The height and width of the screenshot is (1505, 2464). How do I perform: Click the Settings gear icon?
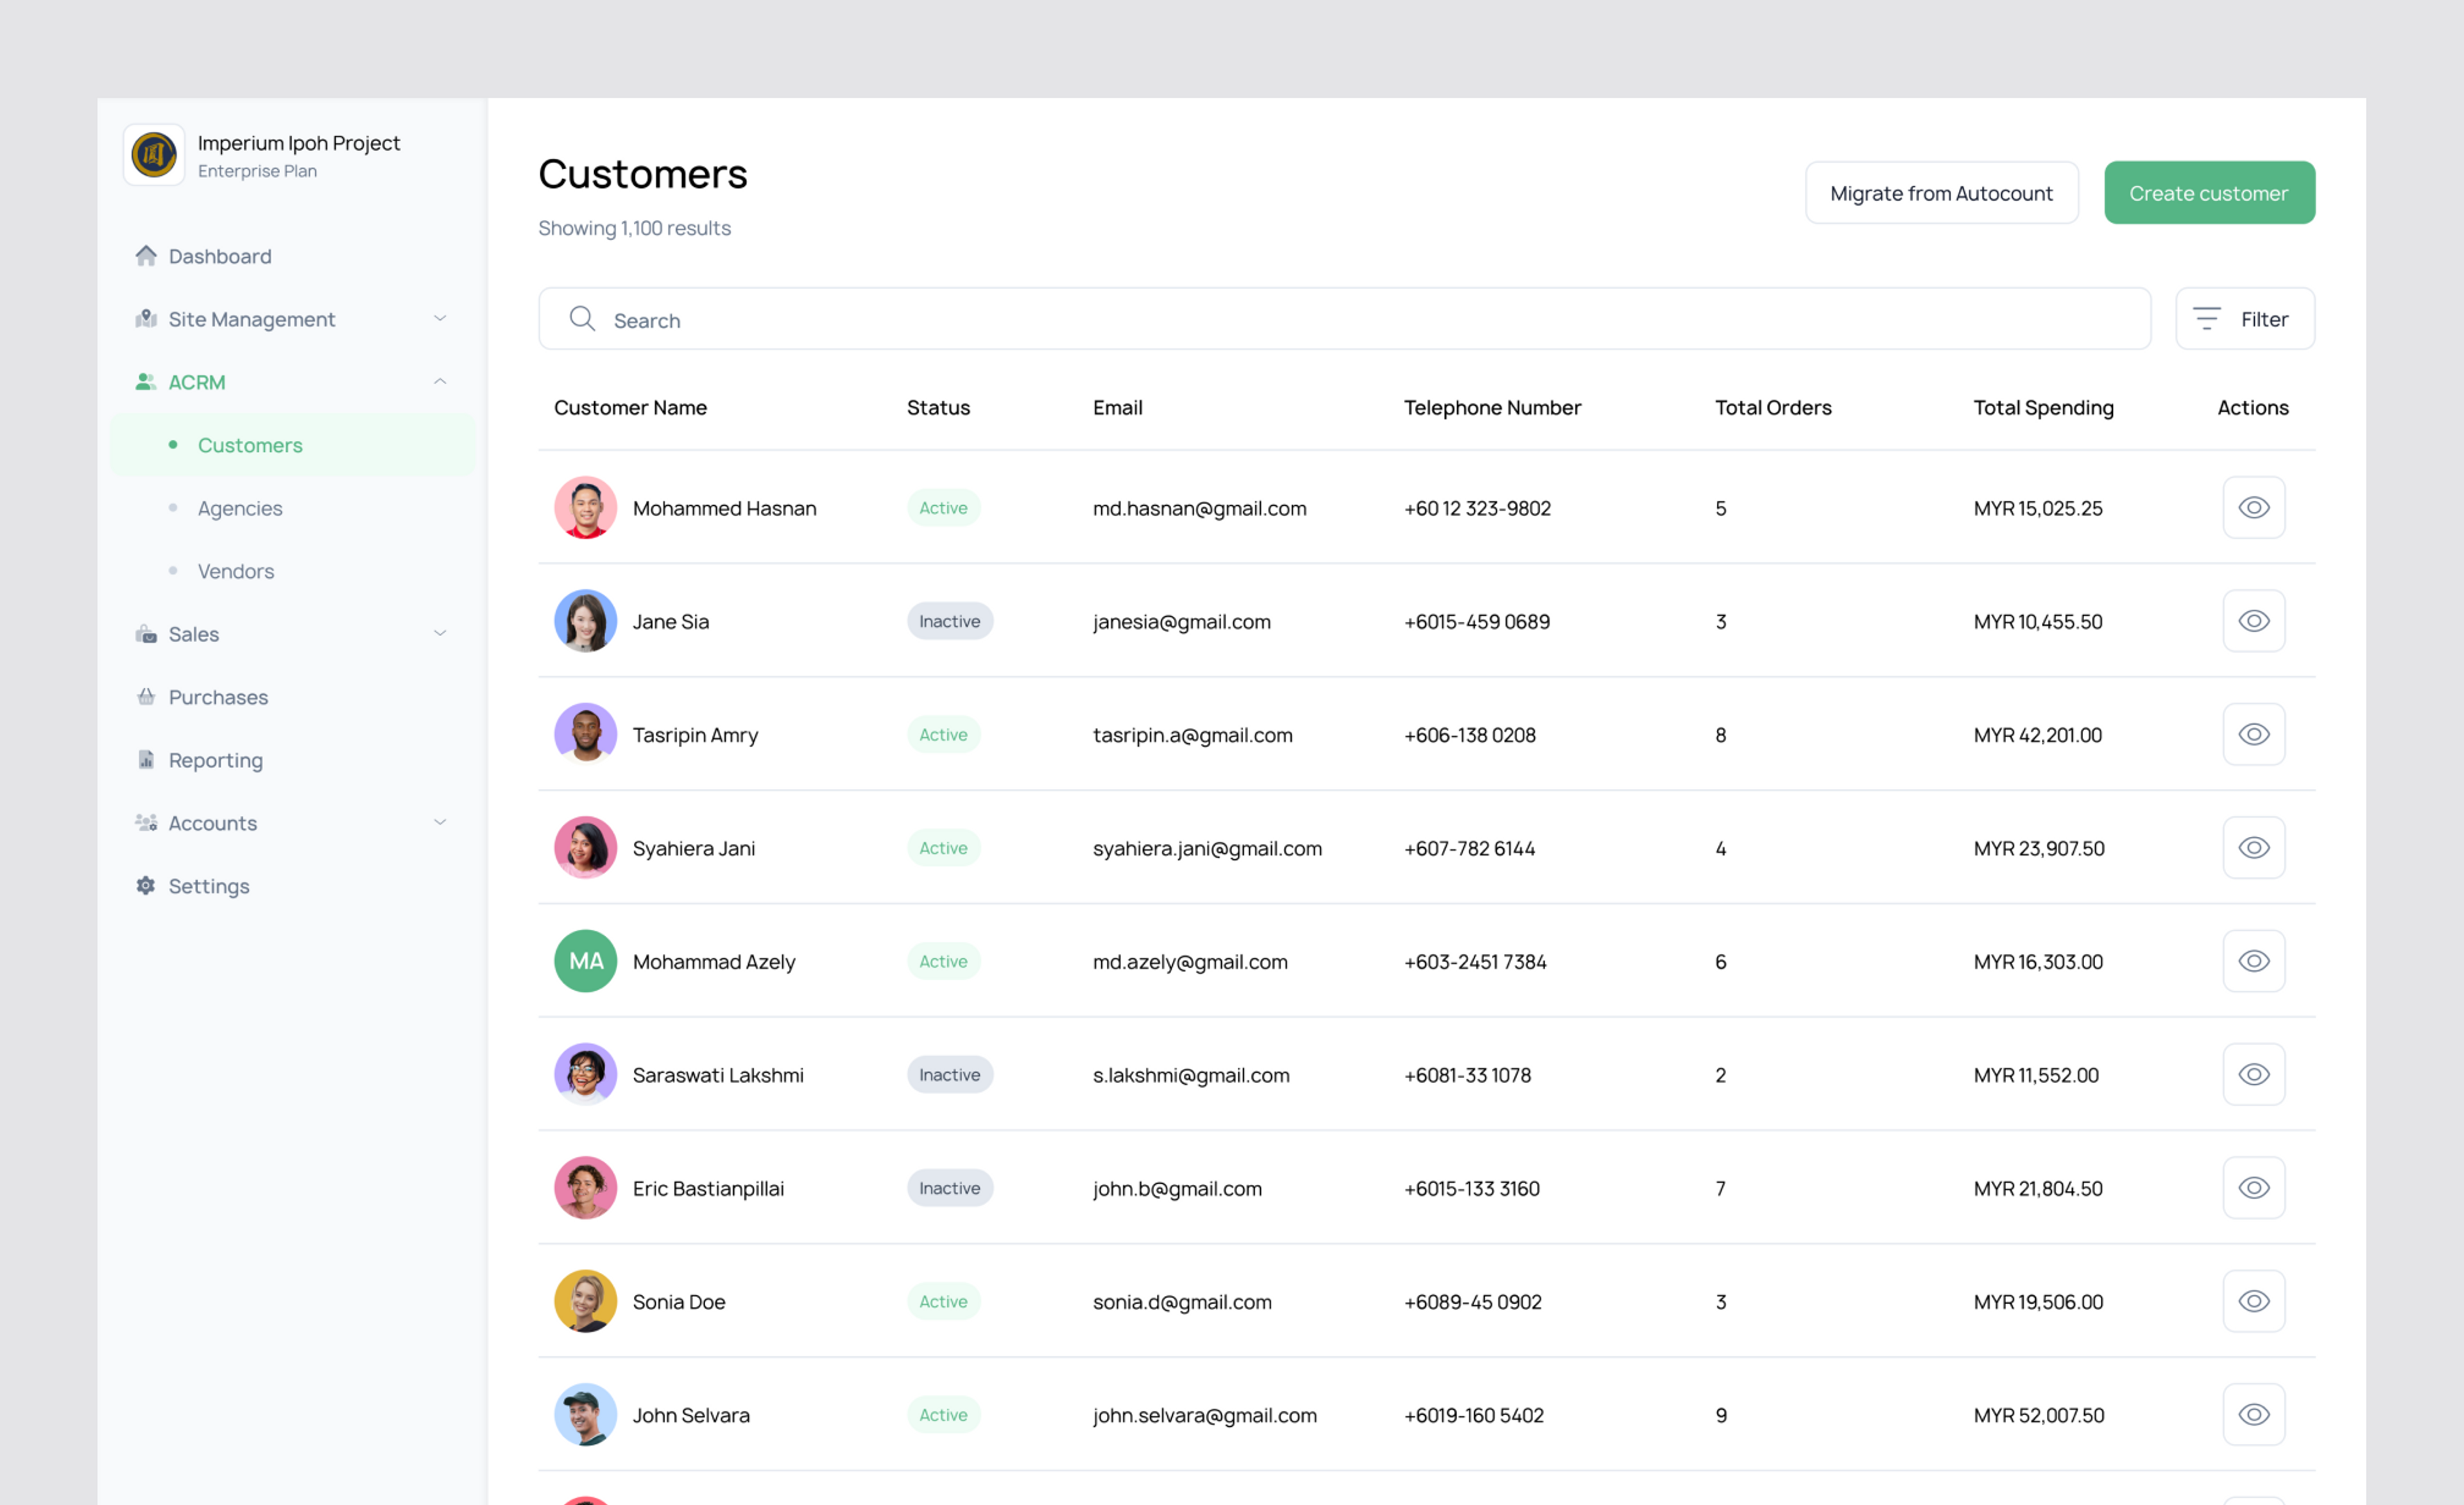pyautogui.click(x=146, y=886)
